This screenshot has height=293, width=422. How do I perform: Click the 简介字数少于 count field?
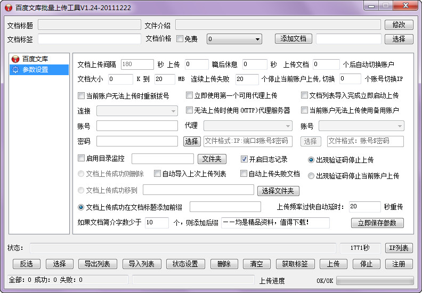pyautogui.click(x=157, y=223)
